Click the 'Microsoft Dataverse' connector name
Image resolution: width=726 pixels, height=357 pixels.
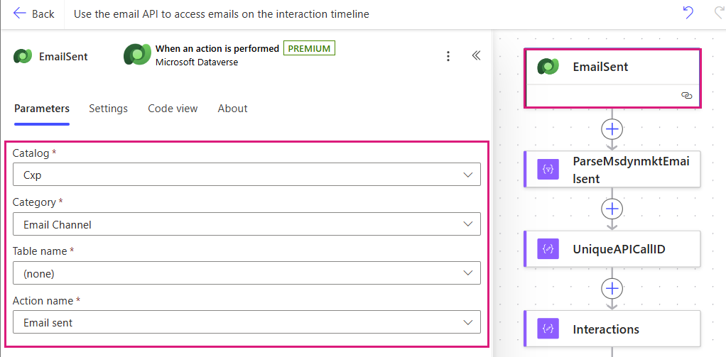coord(197,62)
